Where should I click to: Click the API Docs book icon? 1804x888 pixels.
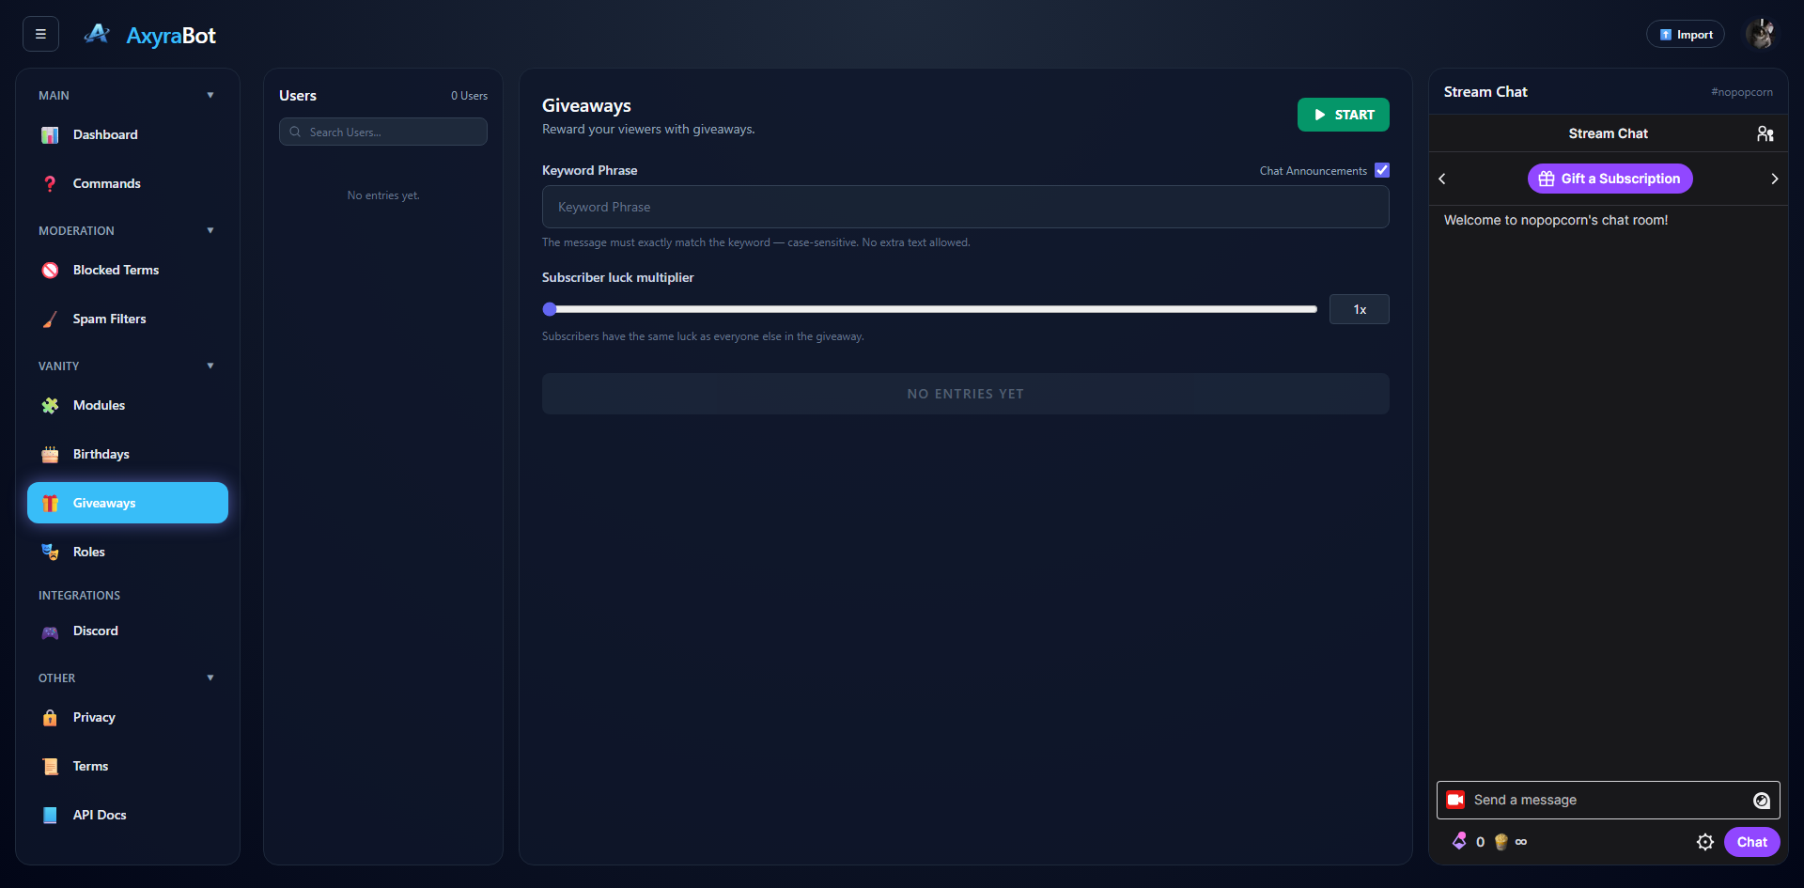50,816
